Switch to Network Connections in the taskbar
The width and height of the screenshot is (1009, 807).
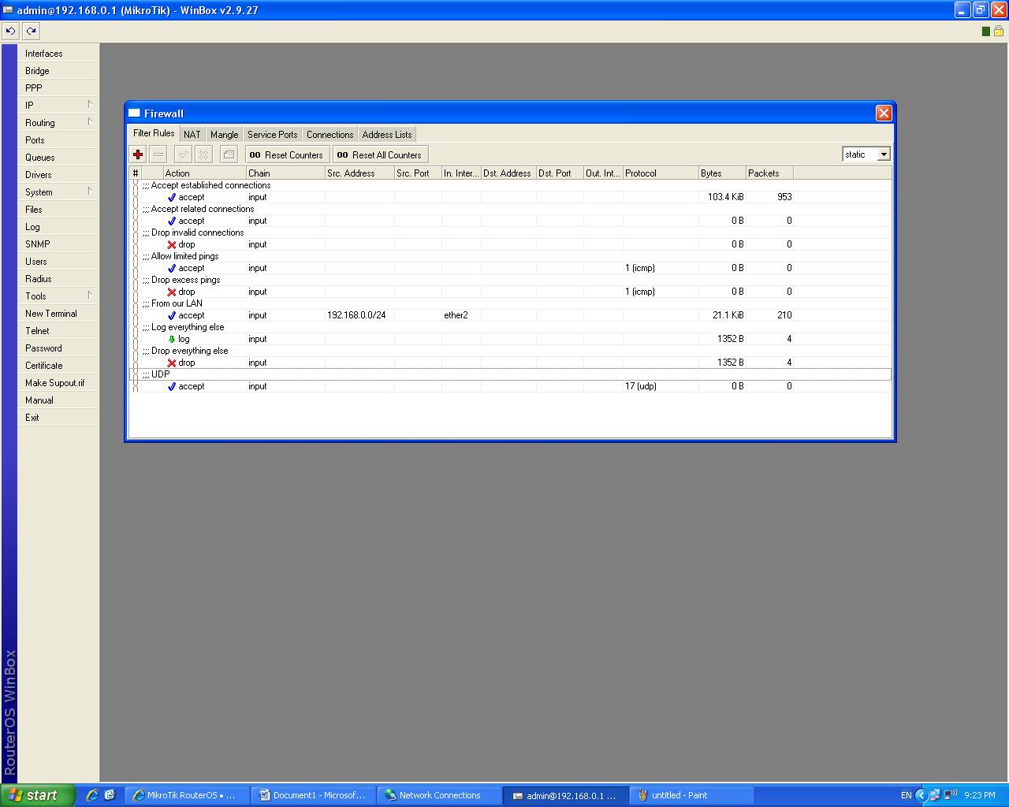point(440,795)
